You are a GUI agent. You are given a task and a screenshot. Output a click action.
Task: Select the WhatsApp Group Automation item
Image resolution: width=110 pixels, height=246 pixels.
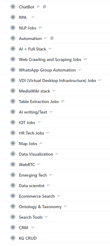pos(47,70)
